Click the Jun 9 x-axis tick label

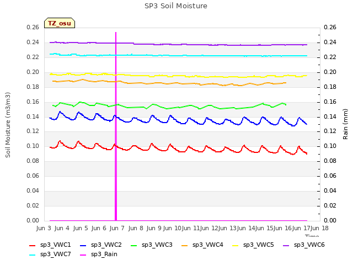pyautogui.click(x=154, y=228)
